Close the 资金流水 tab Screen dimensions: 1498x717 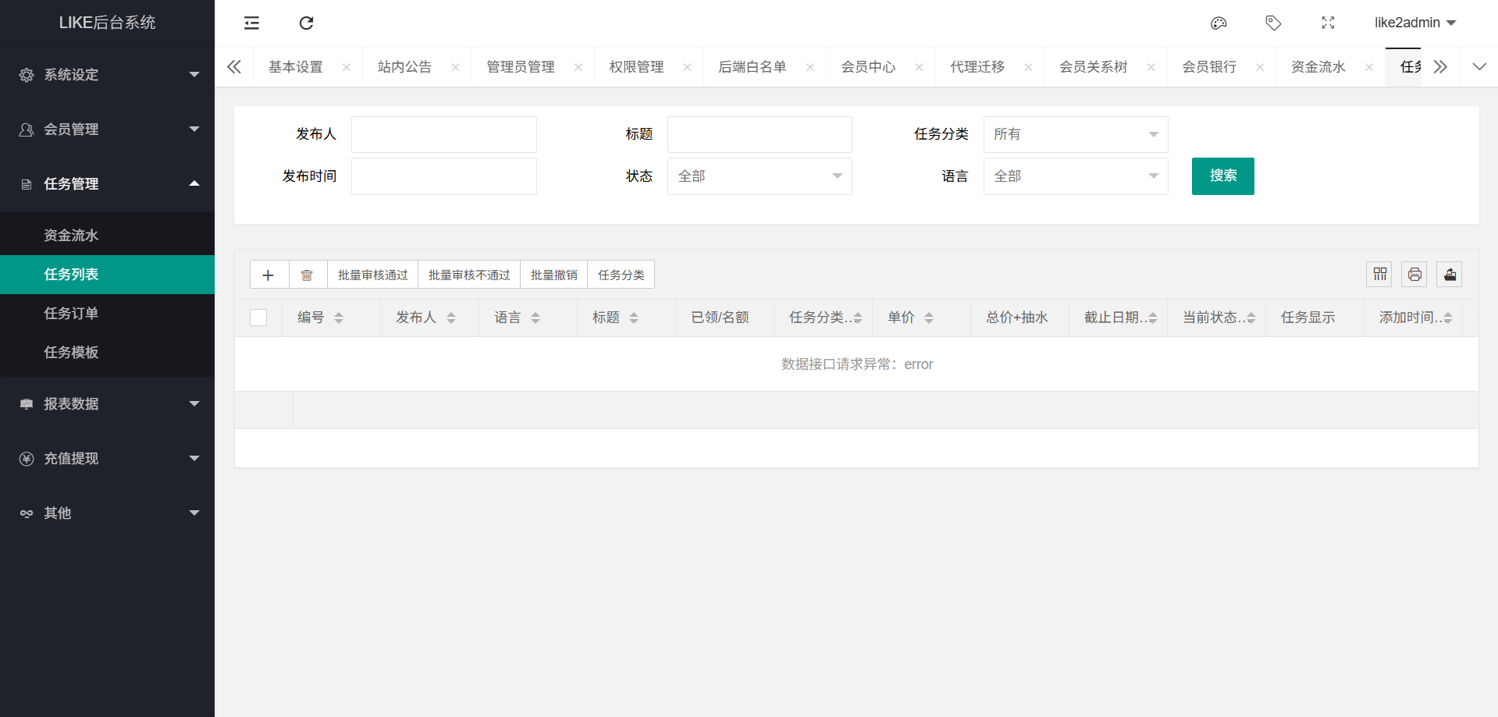point(1369,67)
